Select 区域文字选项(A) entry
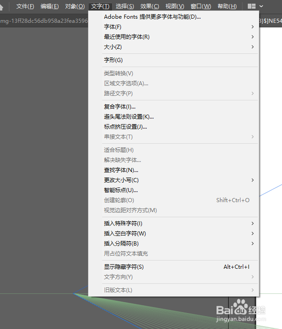The width and height of the screenshot is (282, 329). (174, 84)
